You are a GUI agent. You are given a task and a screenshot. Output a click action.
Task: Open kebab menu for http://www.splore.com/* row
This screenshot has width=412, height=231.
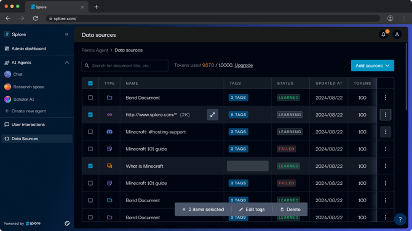(386, 115)
